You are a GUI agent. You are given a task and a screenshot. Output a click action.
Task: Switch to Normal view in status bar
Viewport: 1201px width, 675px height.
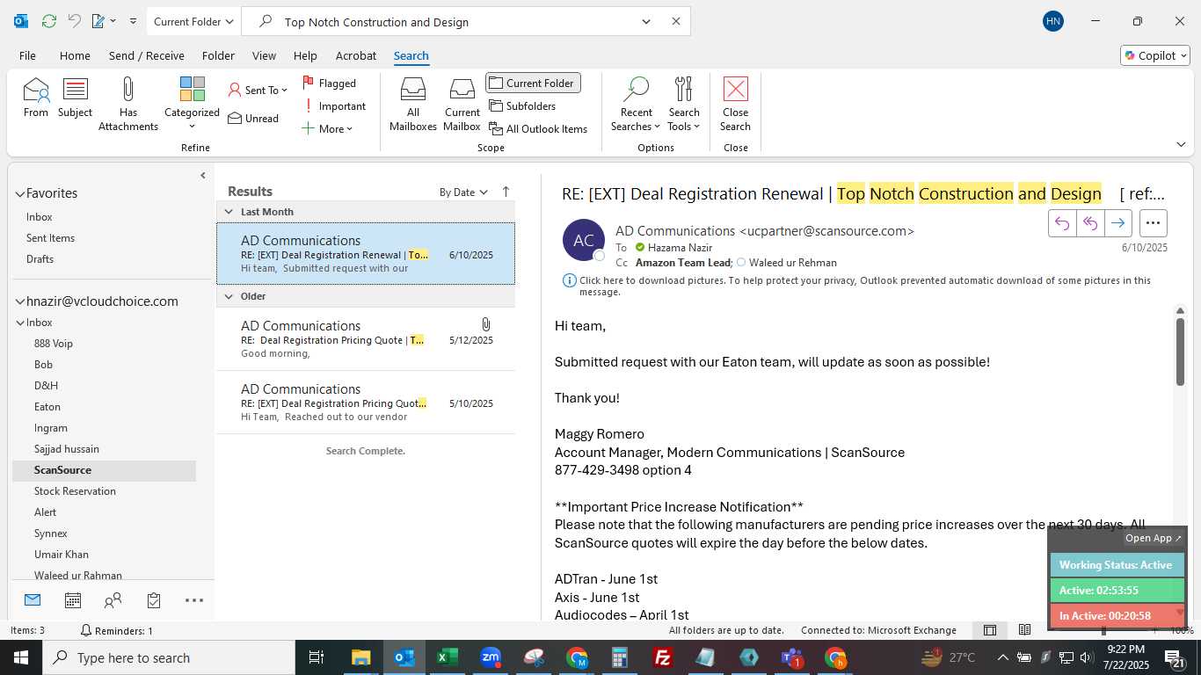point(990,630)
